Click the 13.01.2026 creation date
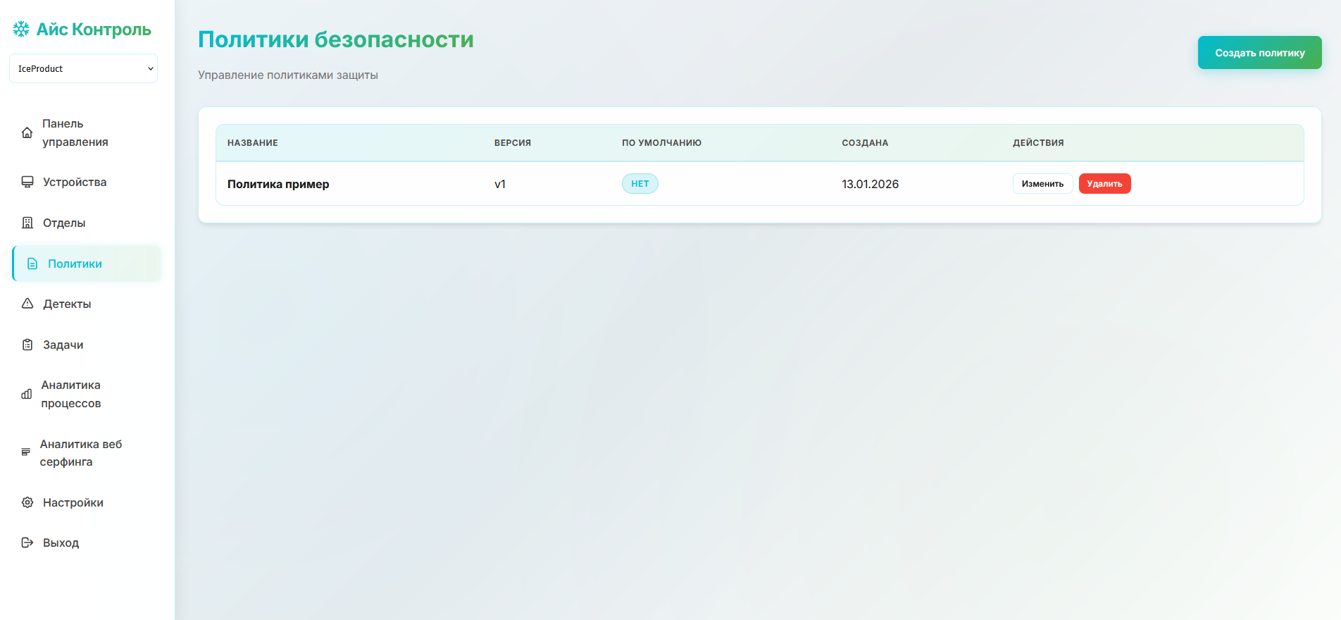 point(870,184)
